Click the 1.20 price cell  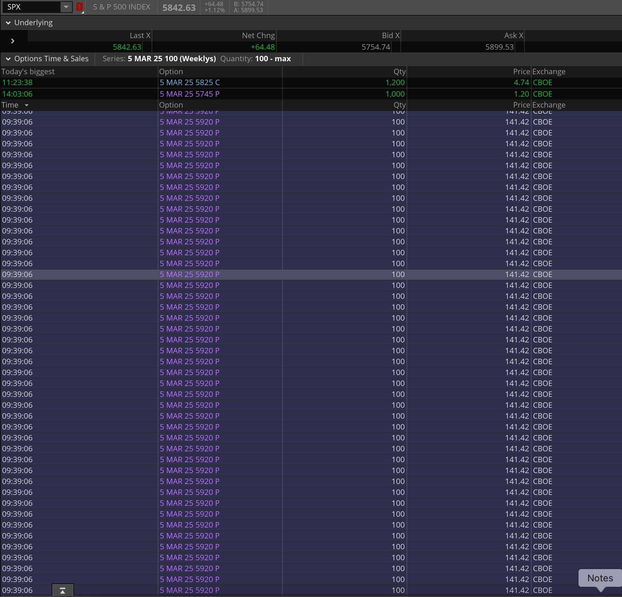(521, 94)
